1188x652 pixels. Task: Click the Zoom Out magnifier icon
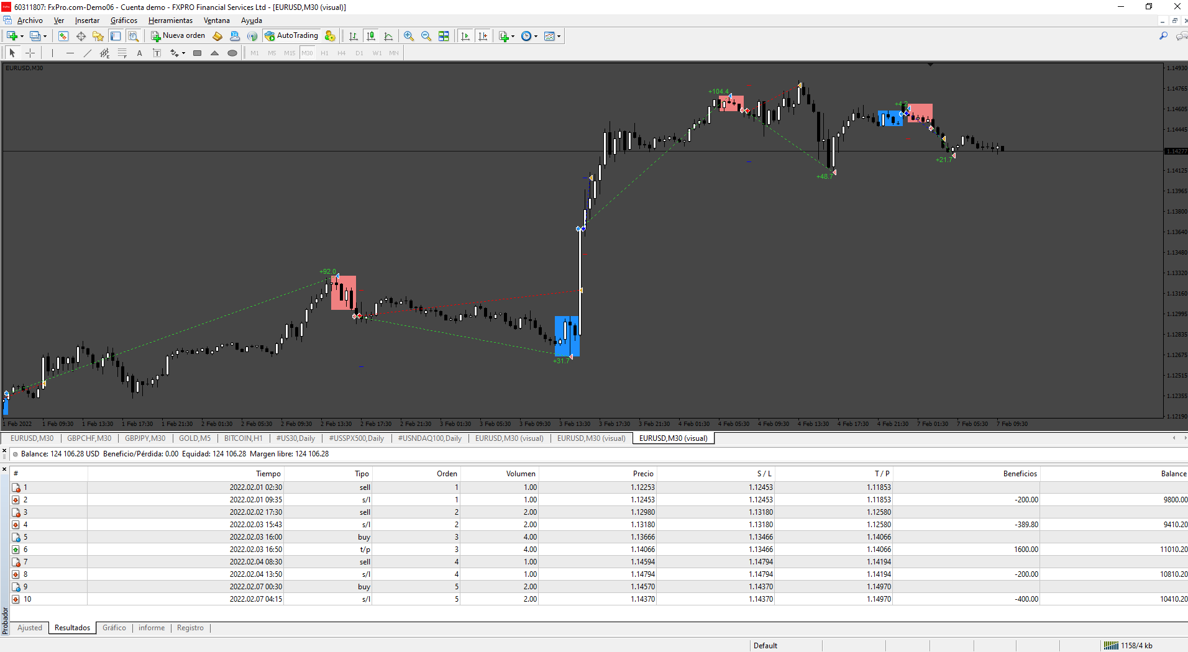pos(426,36)
